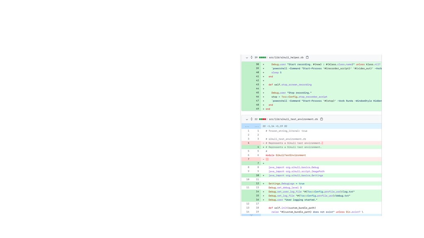Click the diffstat bar next to 22

[x=263, y=119]
